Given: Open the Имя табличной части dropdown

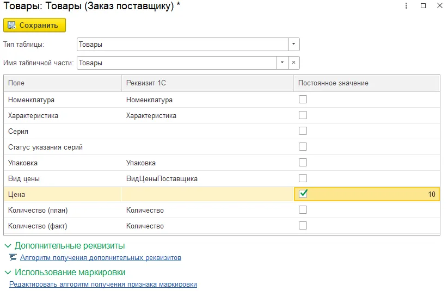Looking at the screenshot, I should pos(282,63).
